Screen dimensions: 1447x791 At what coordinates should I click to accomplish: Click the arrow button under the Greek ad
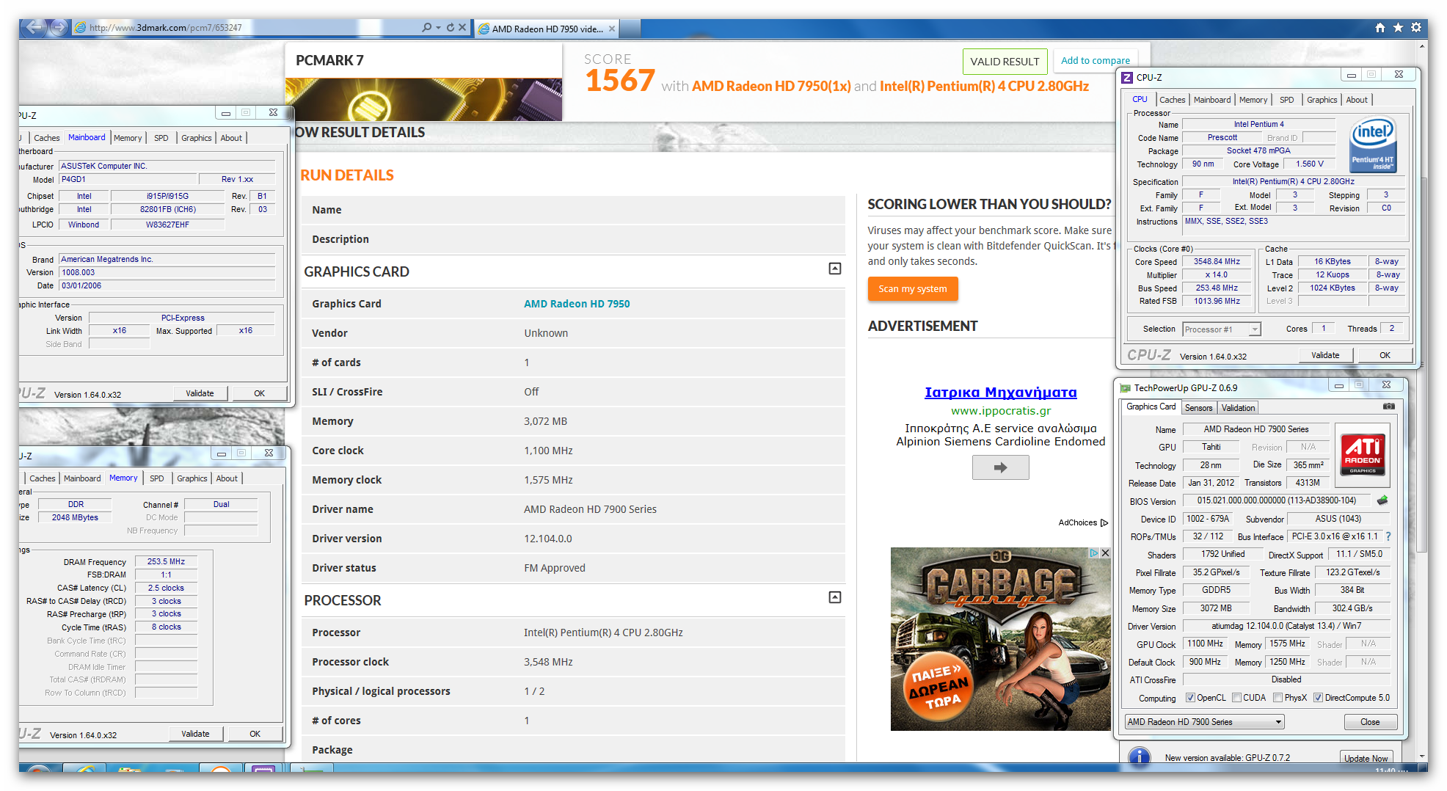pos(1000,467)
